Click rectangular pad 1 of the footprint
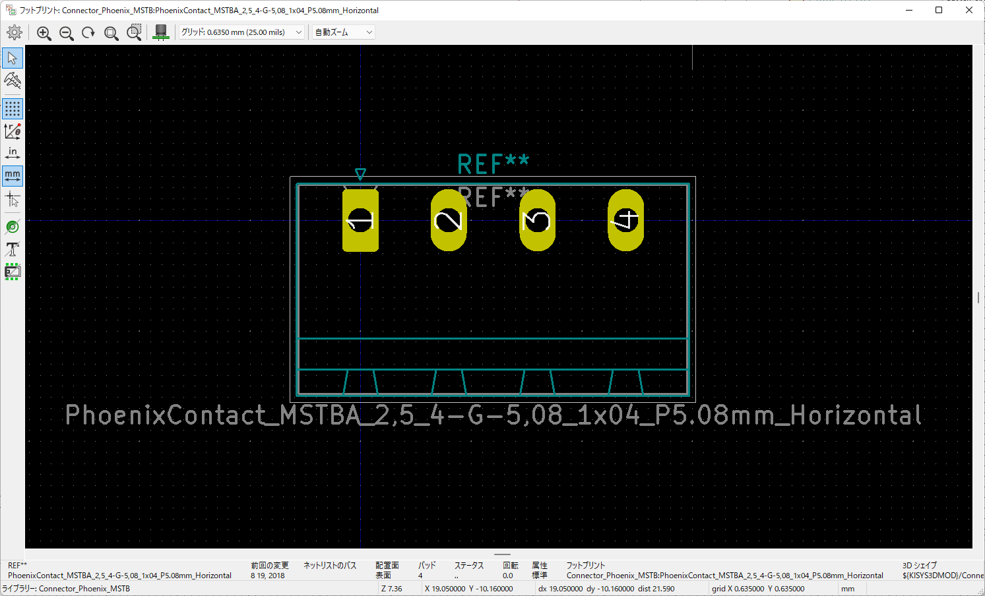The height and width of the screenshot is (596, 985). tap(360, 220)
